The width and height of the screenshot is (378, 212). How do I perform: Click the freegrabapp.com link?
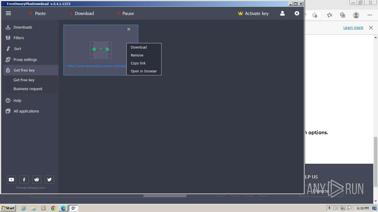pyautogui.click(x=31, y=188)
